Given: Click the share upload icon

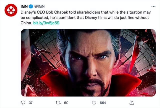Looking at the screenshot, I should point(131,102).
